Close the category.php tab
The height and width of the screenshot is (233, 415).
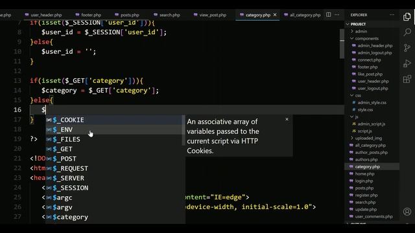pyautogui.click(x=275, y=15)
